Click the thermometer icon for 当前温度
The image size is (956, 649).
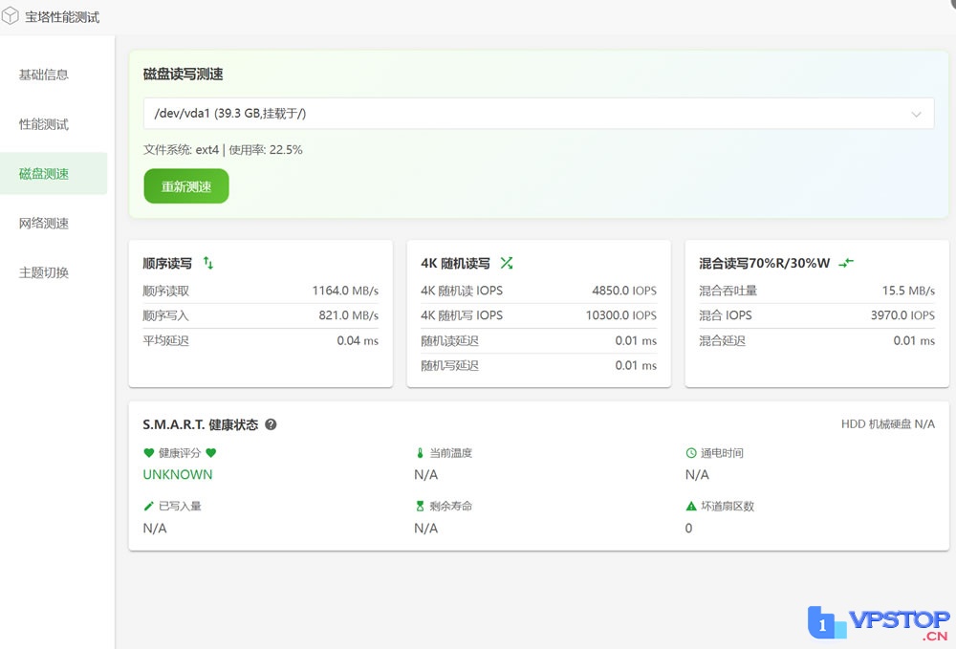419,453
